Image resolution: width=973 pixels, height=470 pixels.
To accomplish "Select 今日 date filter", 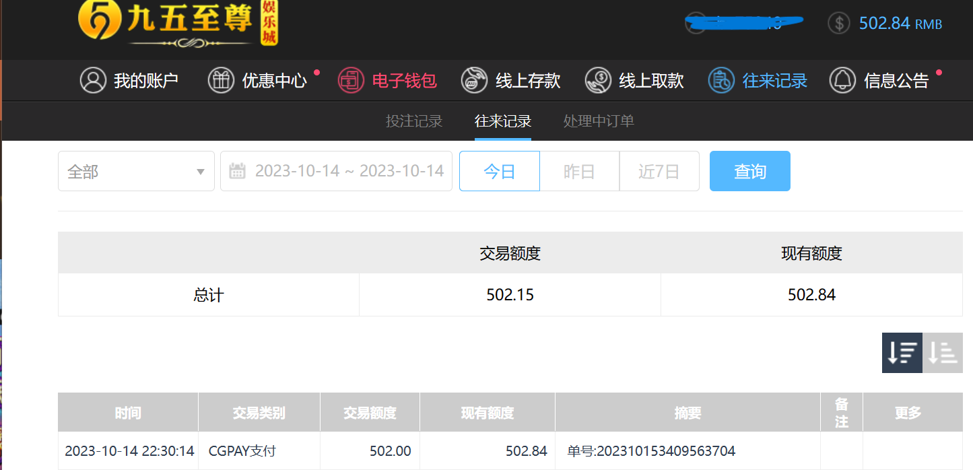I will pyautogui.click(x=500, y=171).
